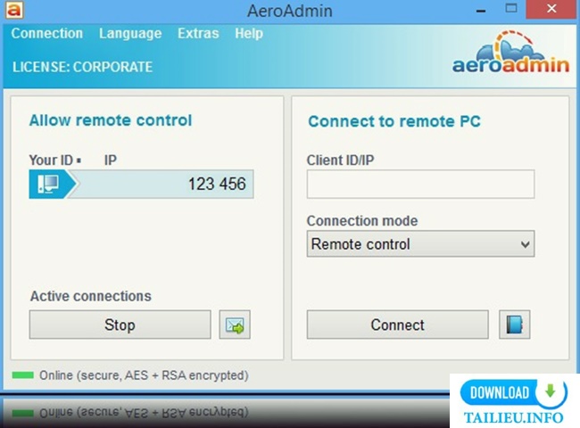The width and height of the screenshot is (580, 428).
Task: Click the AeroAdmin app icon in title bar
Action: 14,10
